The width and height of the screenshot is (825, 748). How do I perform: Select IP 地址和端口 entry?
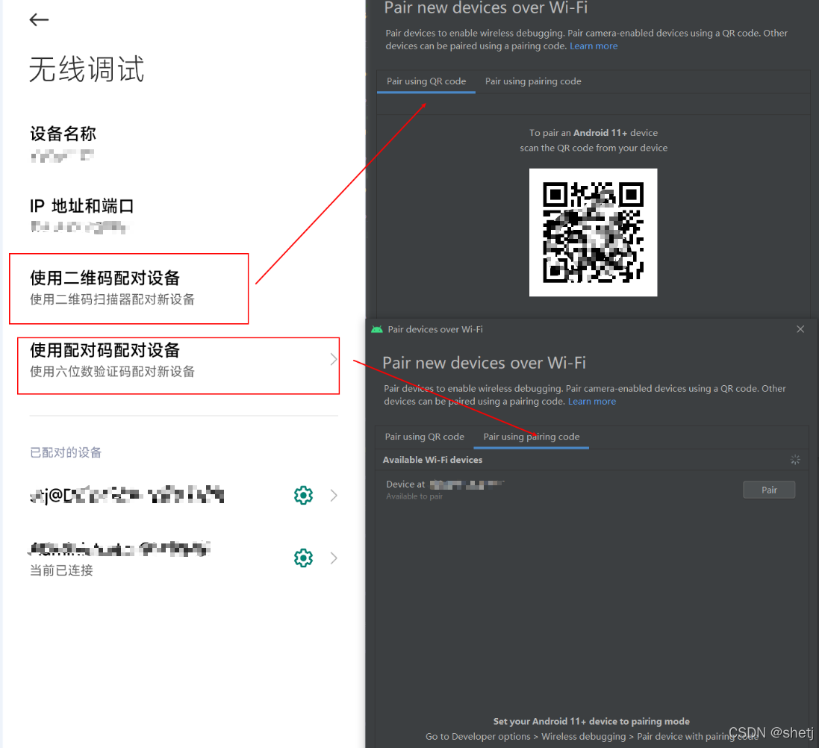[x=81, y=215]
